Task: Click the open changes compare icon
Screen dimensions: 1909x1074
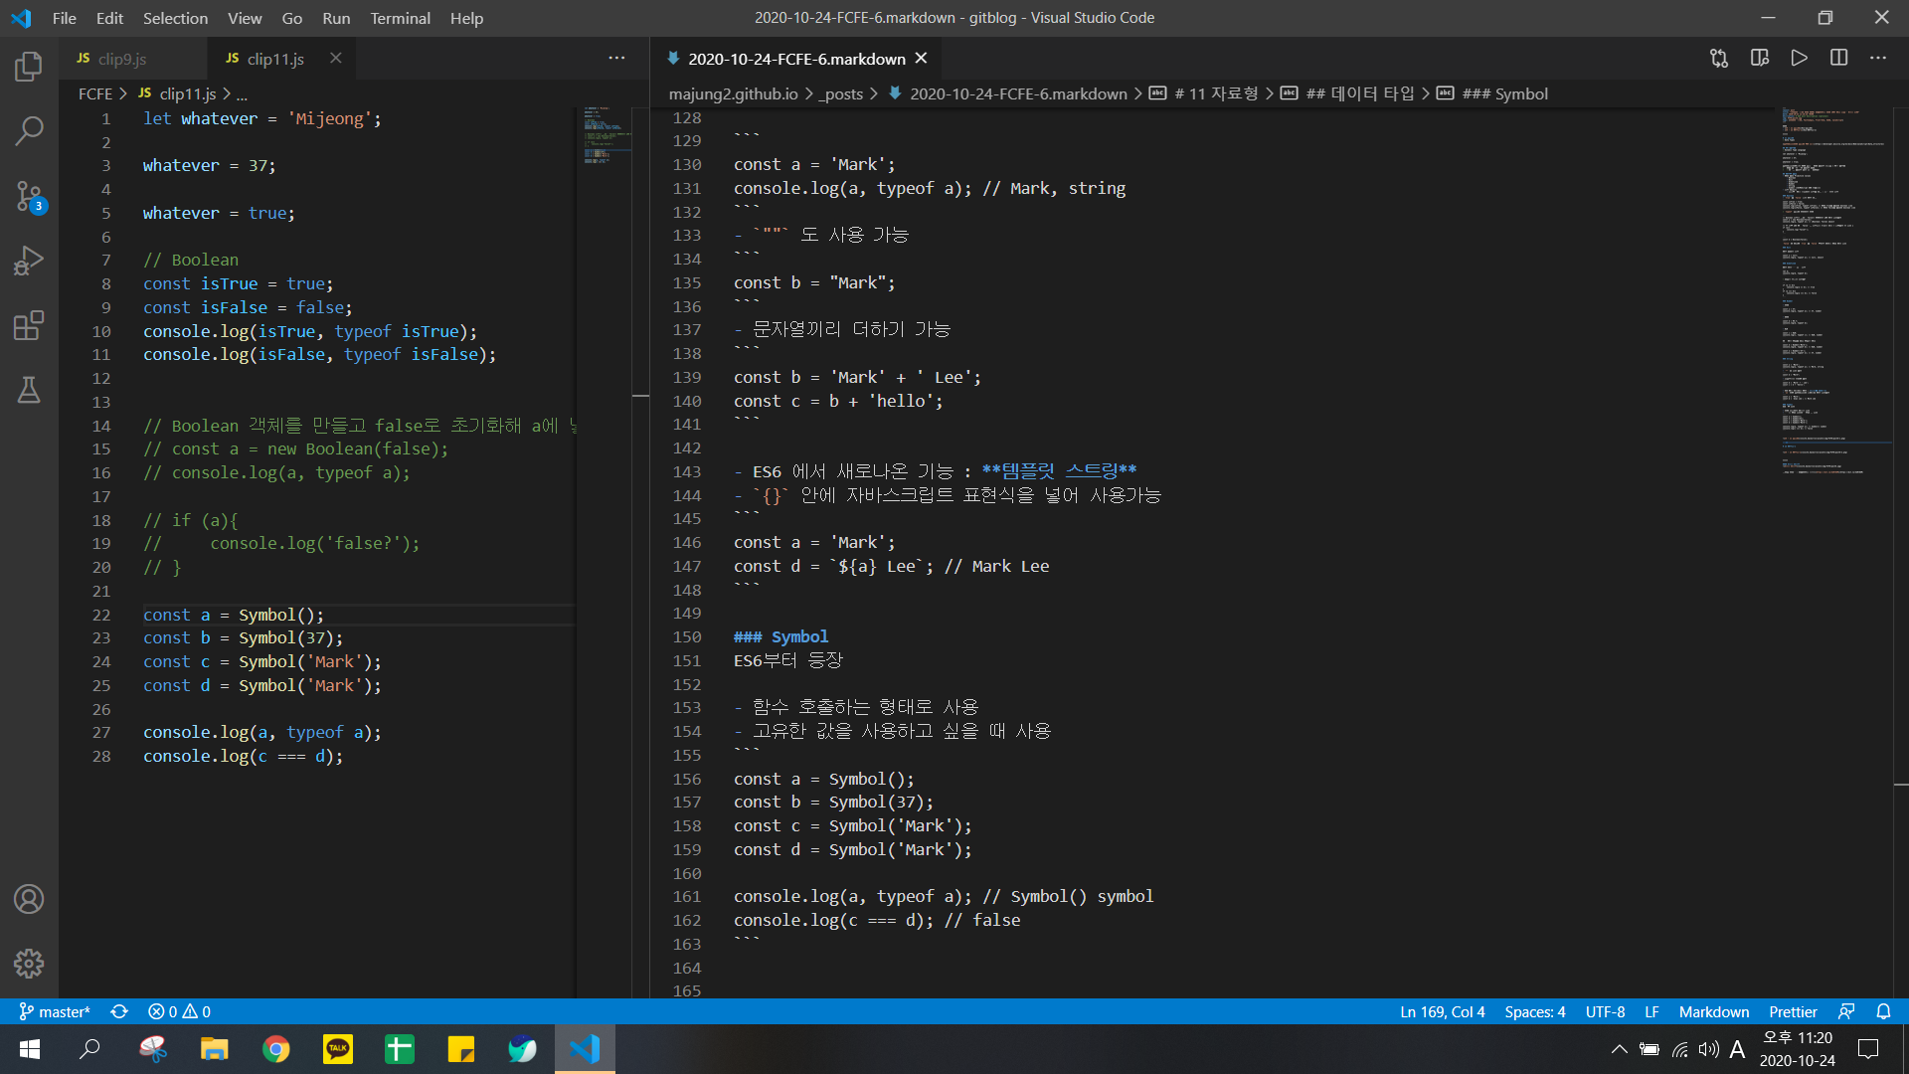Action: (1719, 59)
